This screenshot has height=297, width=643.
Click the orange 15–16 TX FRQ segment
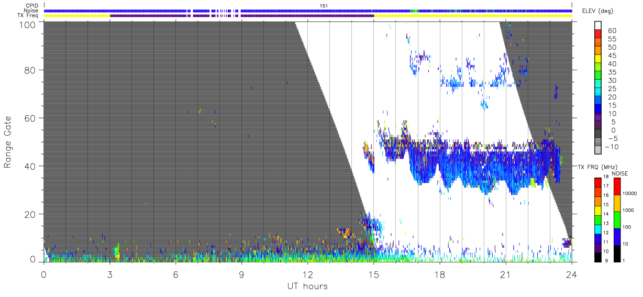[597, 200]
